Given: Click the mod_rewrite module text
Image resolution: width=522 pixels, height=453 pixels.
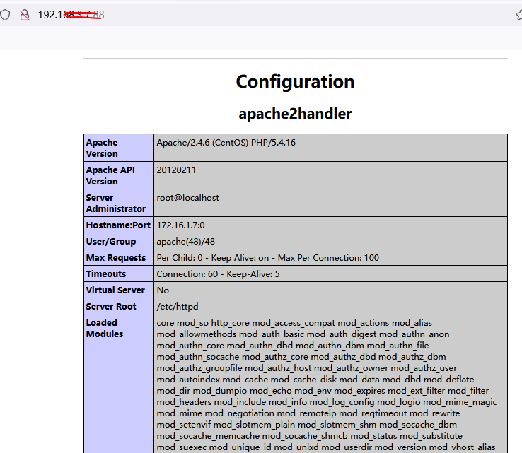Looking at the screenshot, I should pyautogui.click(x=434, y=413).
